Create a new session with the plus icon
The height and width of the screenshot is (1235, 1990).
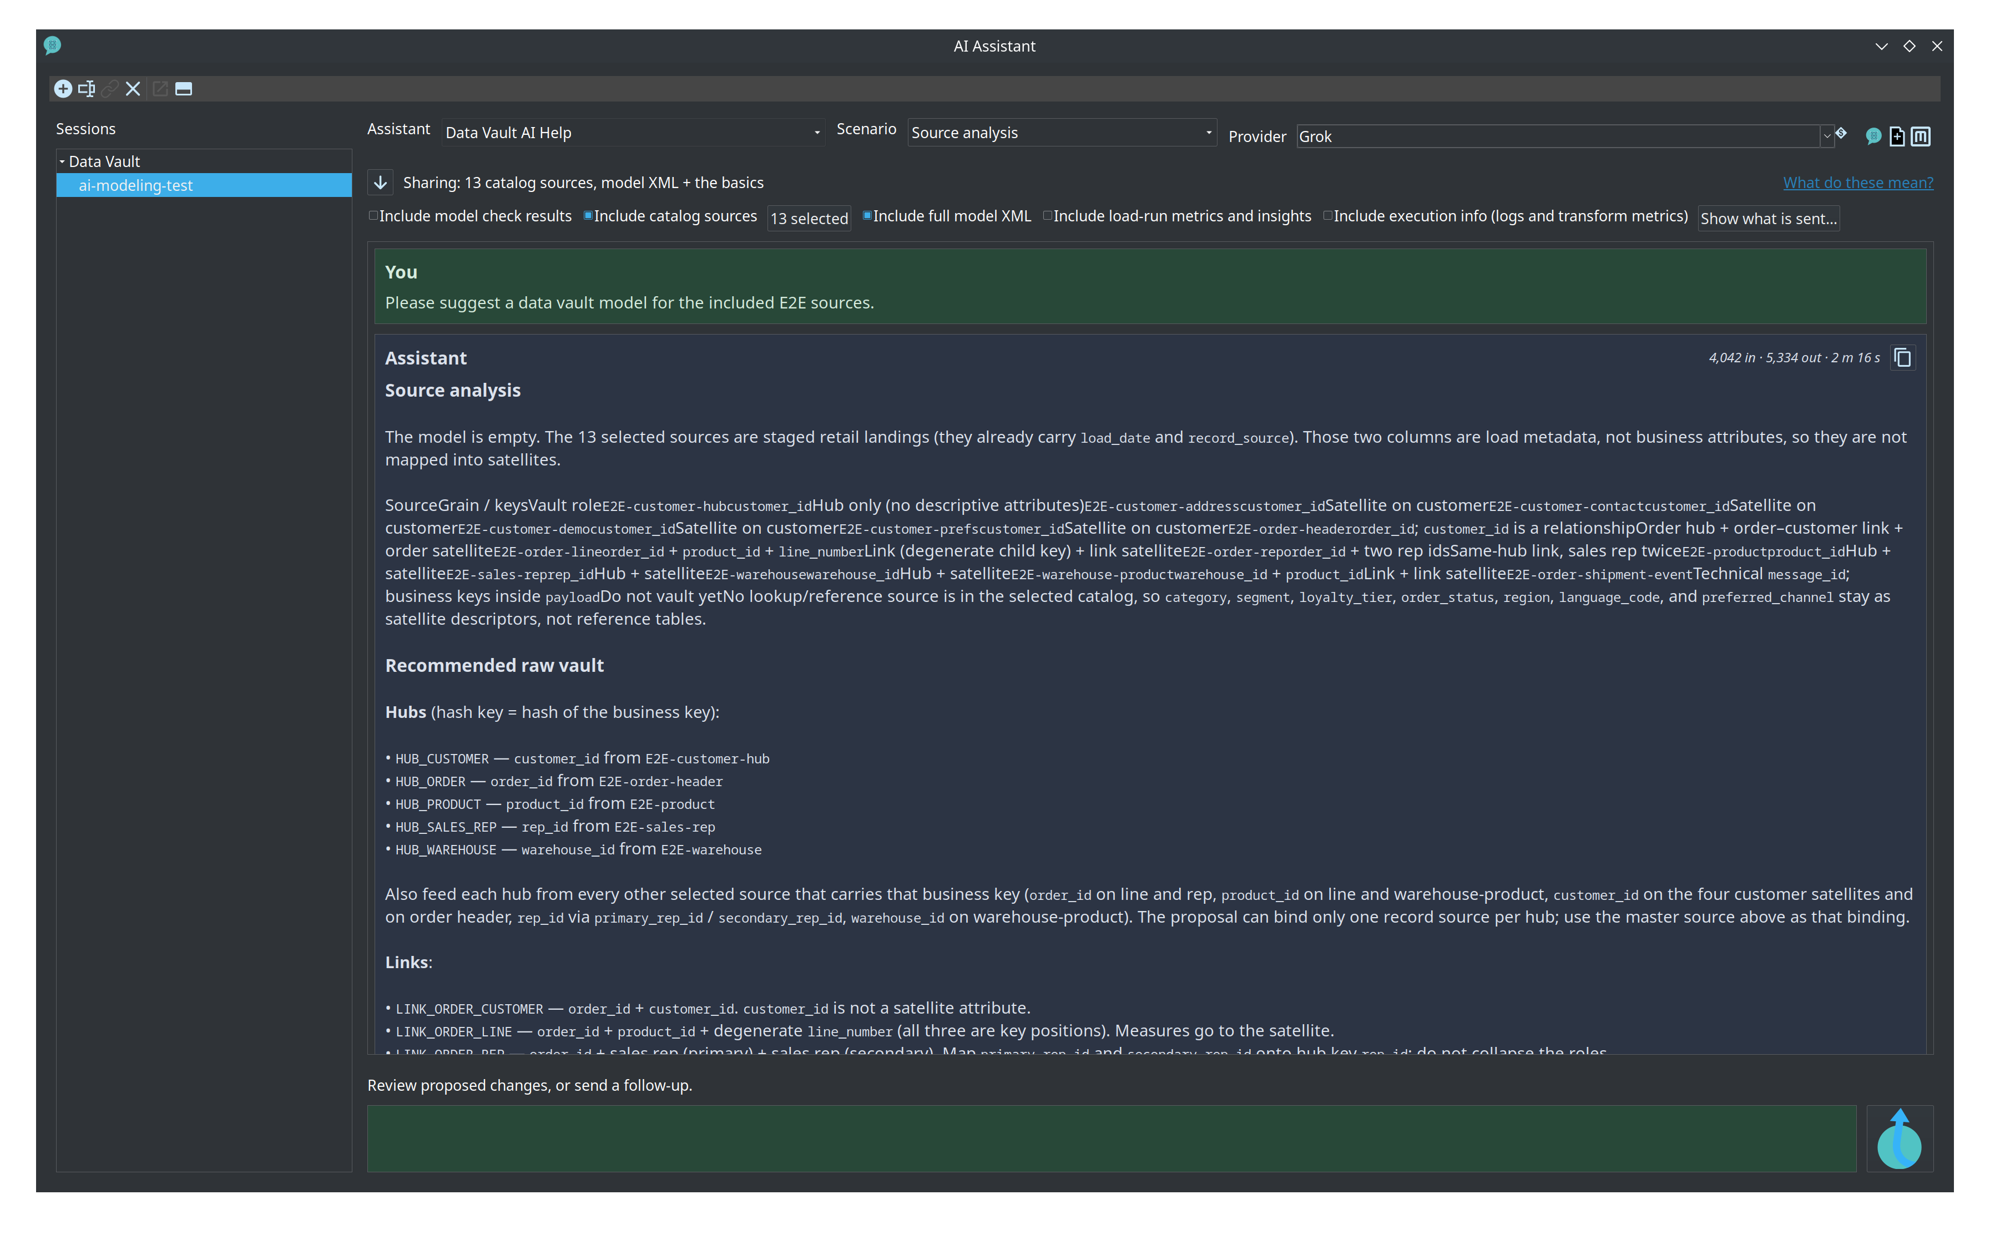(63, 88)
